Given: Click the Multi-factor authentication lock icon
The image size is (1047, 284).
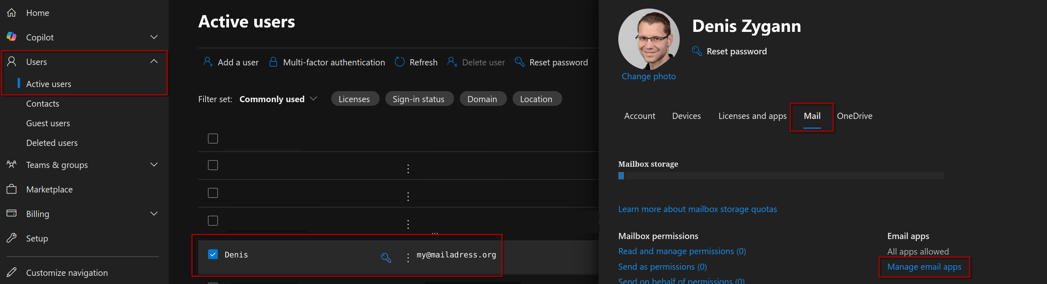Looking at the screenshot, I should coord(273,62).
